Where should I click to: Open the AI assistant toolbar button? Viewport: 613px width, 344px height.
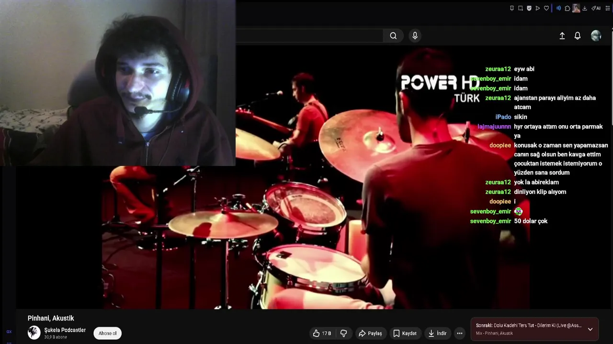click(x=596, y=8)
